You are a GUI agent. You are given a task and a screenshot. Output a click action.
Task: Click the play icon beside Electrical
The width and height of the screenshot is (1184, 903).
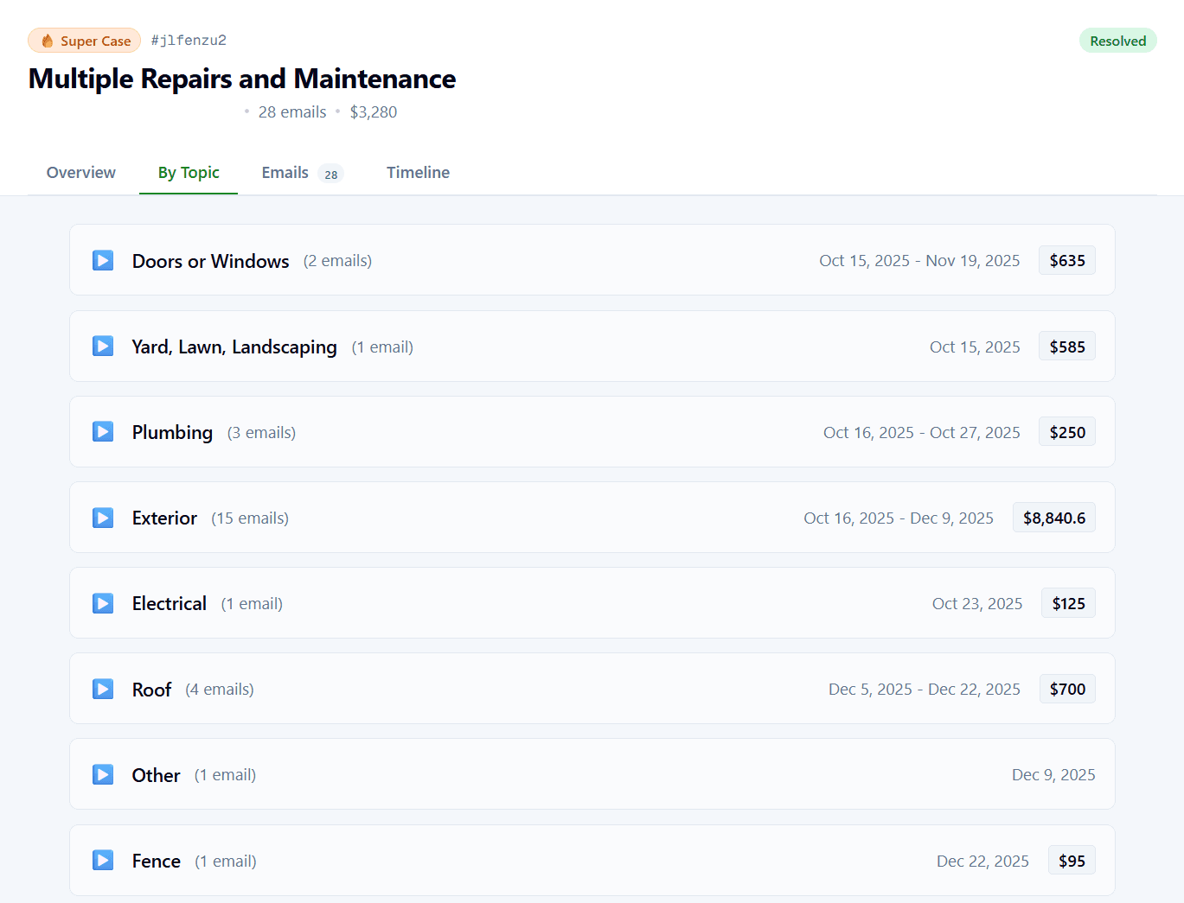pos(102,603)
